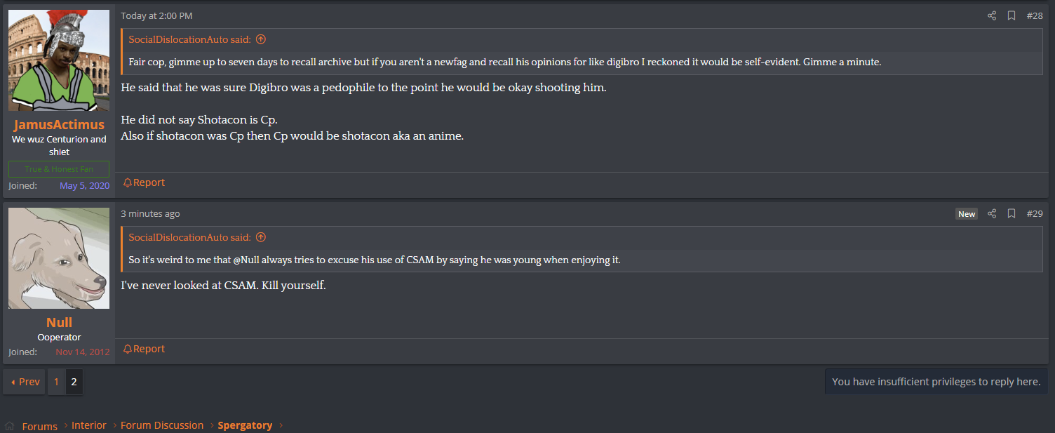
Task: Navigate to Forum Discussion breadcrumb
Action: pyautogui.click(x=162, y=425)
